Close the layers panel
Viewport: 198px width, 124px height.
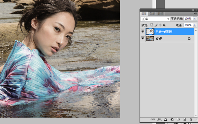(196, 10)
